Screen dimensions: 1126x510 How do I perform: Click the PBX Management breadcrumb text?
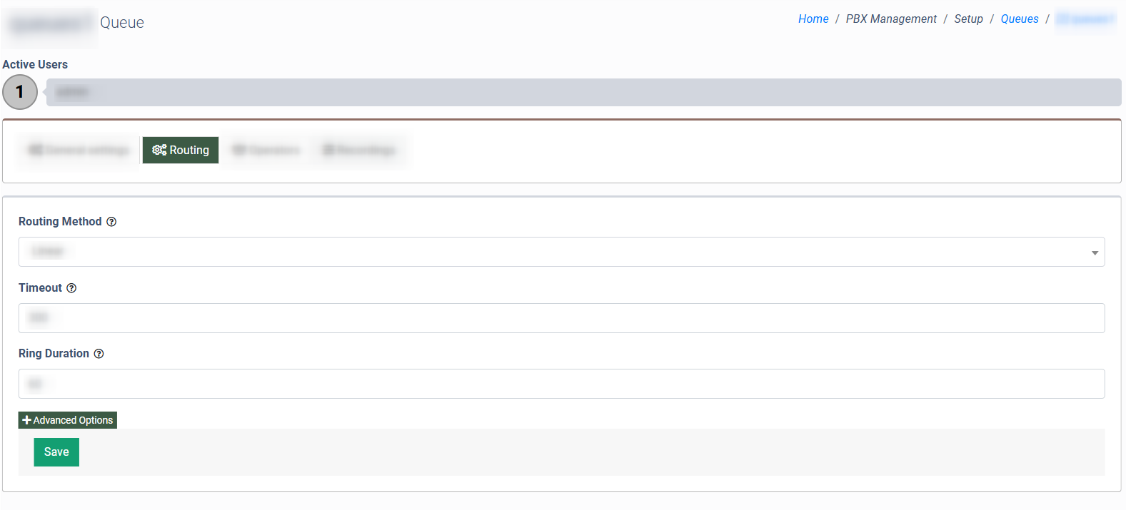coord(891,19)
